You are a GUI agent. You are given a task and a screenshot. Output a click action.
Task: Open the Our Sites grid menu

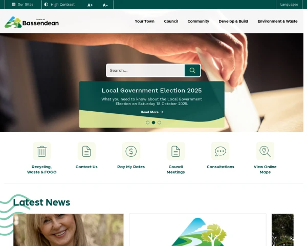point(23,4)
